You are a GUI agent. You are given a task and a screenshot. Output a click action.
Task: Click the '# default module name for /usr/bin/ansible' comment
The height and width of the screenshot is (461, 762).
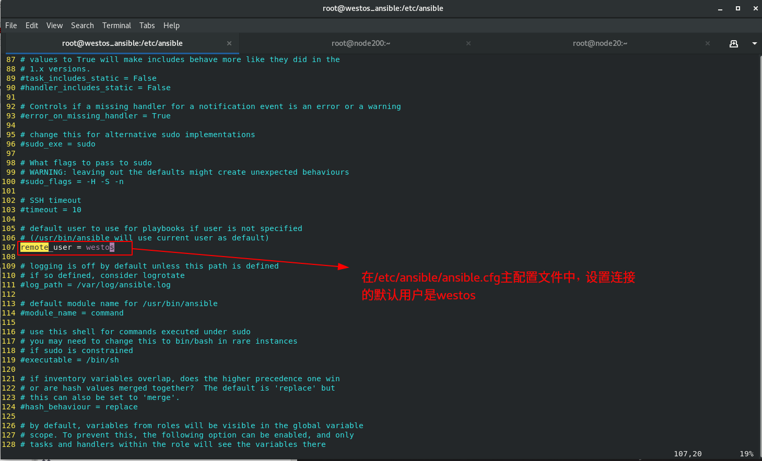(x=119, y=304)
